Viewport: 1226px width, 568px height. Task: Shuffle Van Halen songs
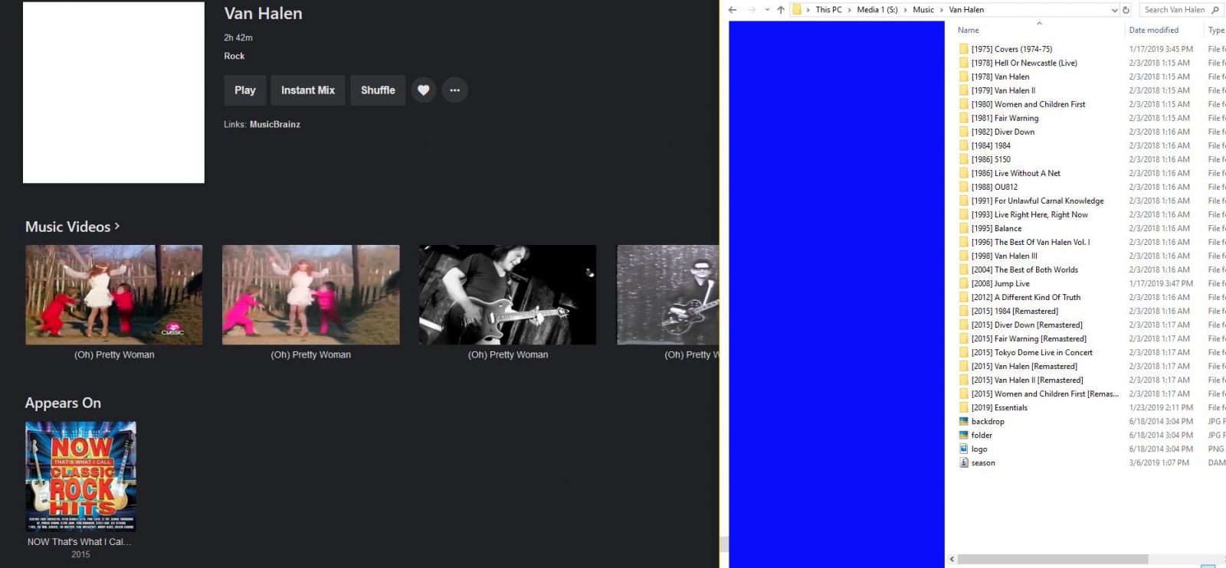point(378,90)
